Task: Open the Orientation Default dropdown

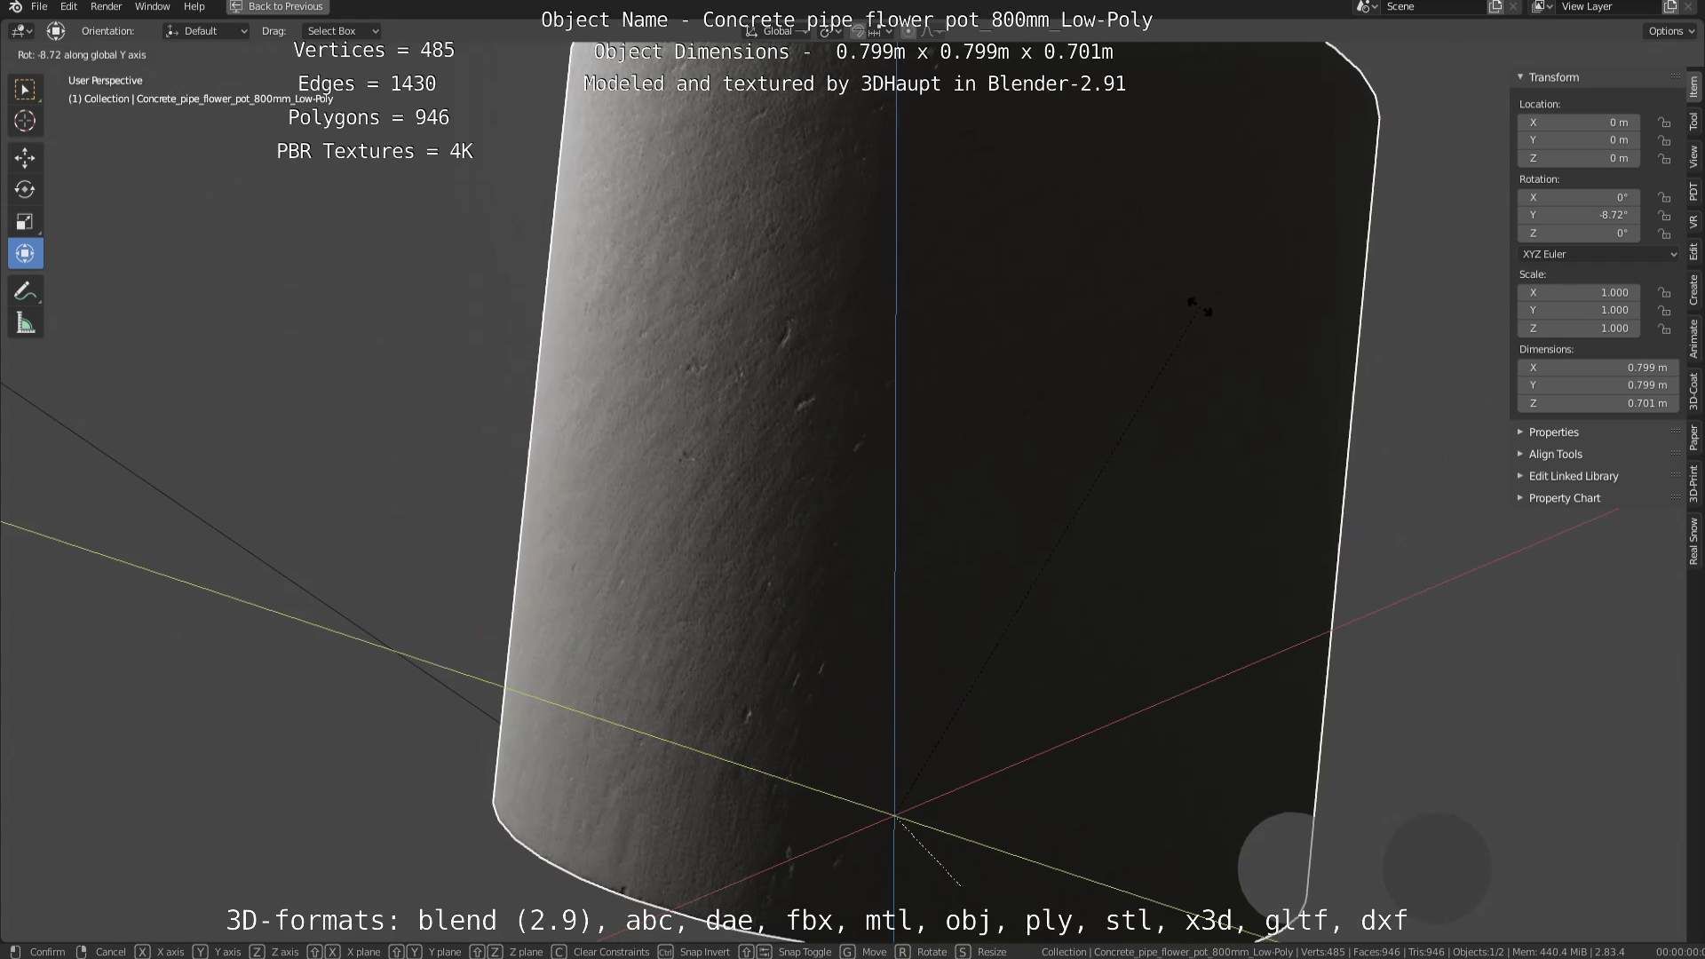Action: coord(206,31)
